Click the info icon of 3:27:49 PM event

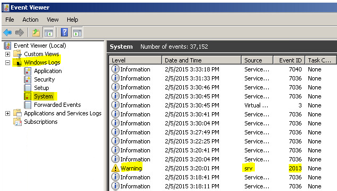coord(116,132)
